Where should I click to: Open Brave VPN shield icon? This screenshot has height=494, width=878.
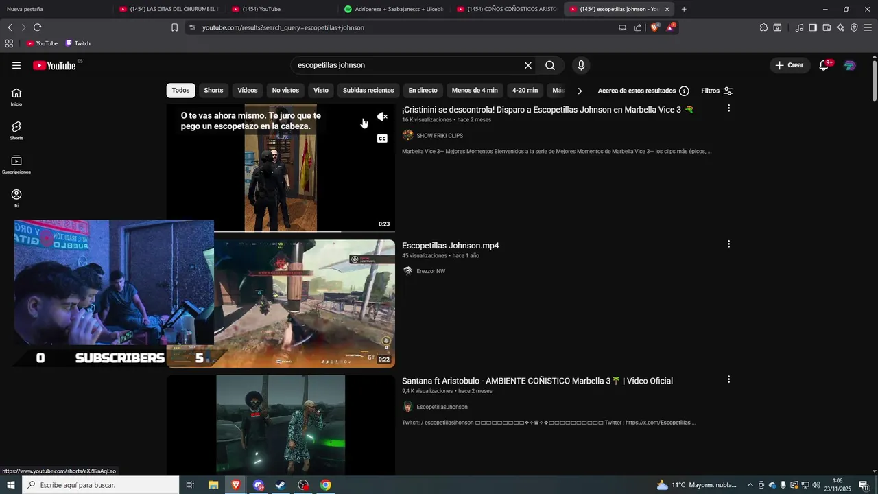pos(854,27)
